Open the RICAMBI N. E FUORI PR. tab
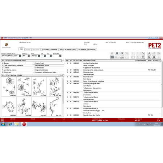The width and height of the screenshot is (163, 163). click(87, 50)
